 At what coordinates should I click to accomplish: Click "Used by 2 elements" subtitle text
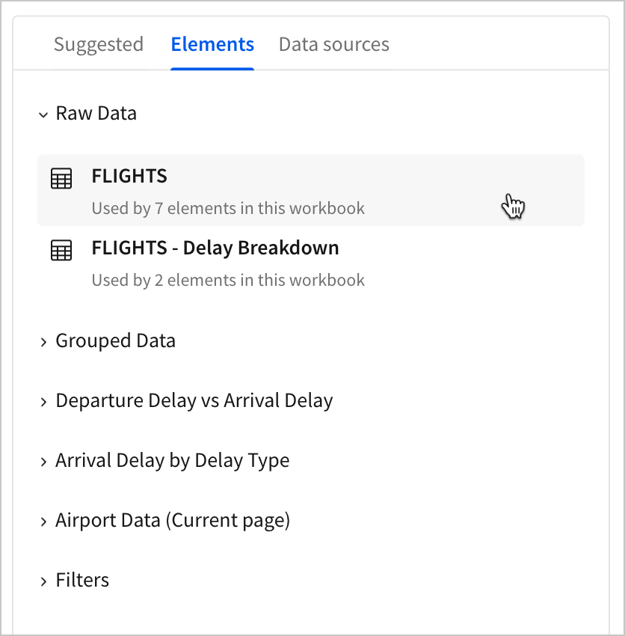coord(228,281)
